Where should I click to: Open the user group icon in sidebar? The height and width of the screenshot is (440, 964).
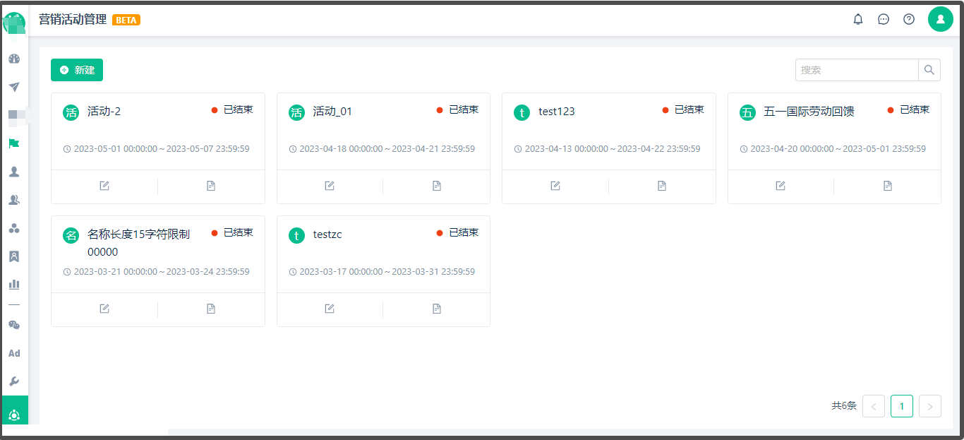[x=14, y=200]
